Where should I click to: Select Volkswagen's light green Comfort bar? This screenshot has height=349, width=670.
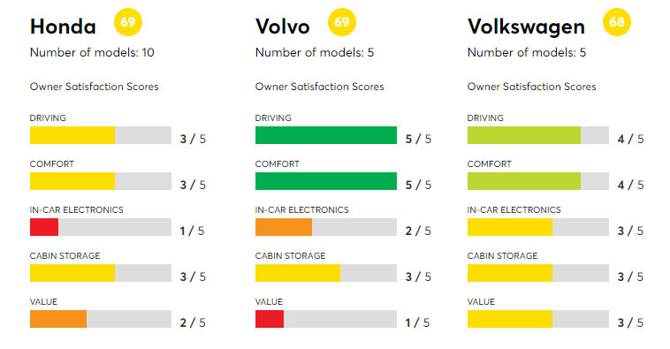click(x=524, y=181)
